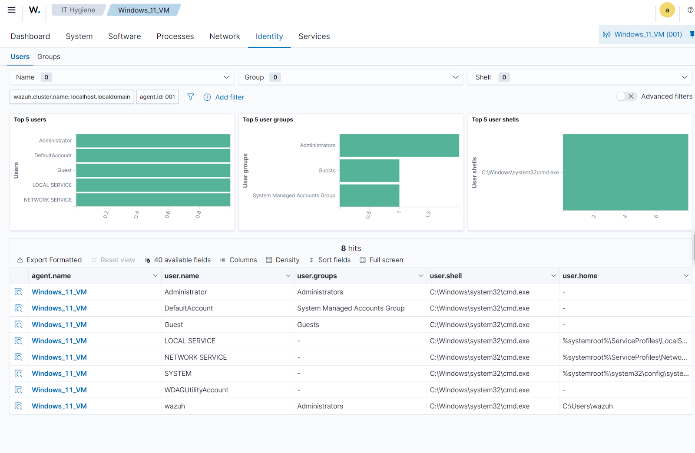Toggle Full screen table view

[x=381, y=260]
